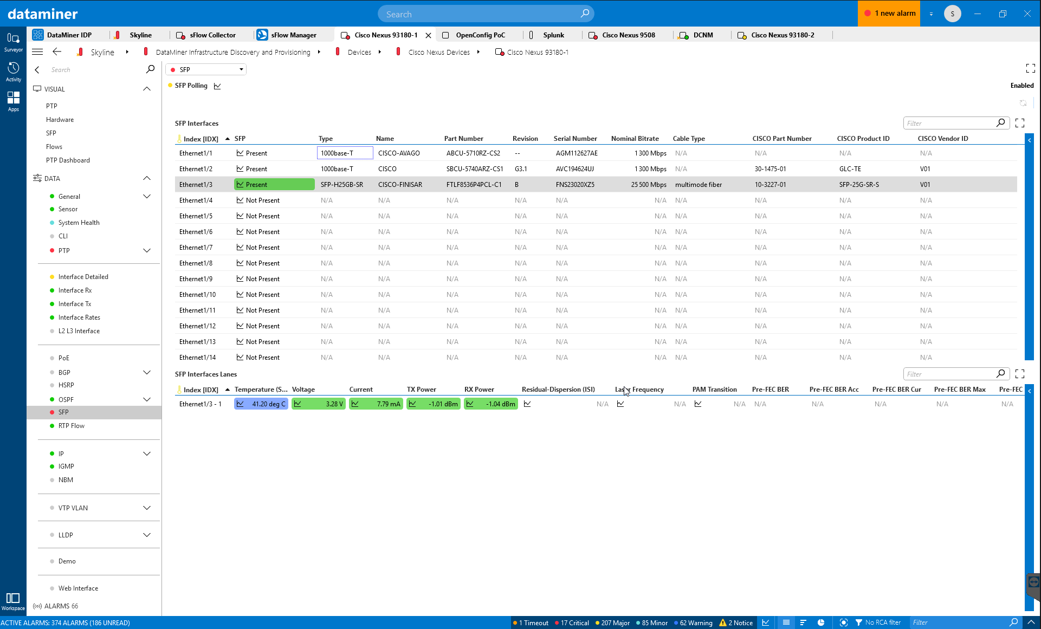The width and height of the screenshot is (1041, 629).
Task: Open the trend icon for Ethernet1/1 Present
Action: pos(240,153)
